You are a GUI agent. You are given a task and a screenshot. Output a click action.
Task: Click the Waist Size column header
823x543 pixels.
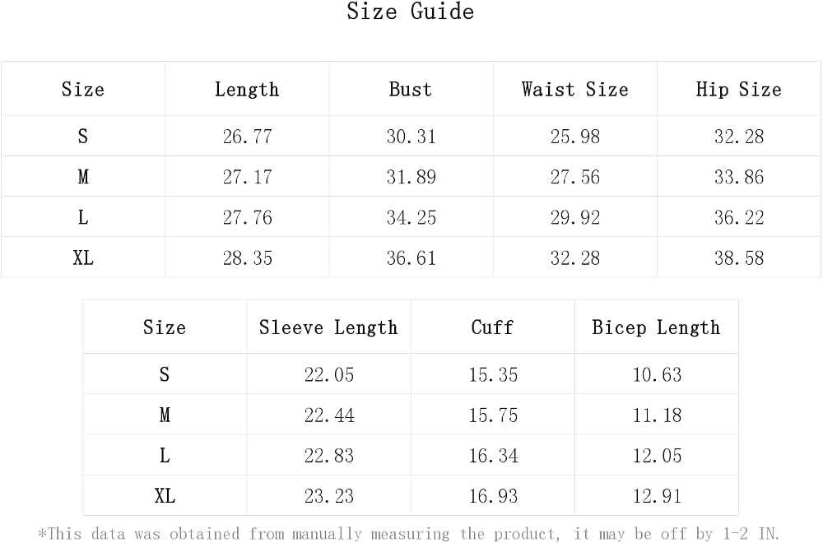pyautogui.click(x=574, y=89)
